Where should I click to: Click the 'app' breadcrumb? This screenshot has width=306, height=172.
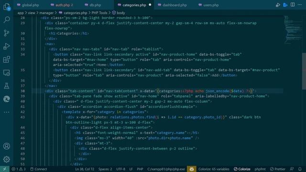pos(21,13)
